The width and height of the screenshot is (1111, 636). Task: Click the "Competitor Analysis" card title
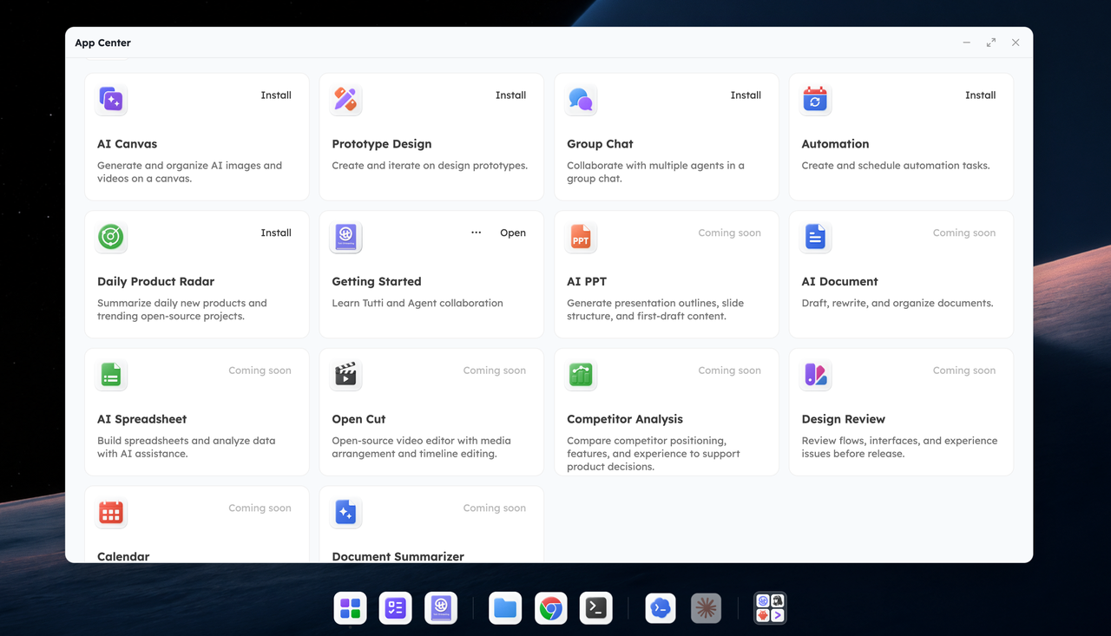coord(625,419)
